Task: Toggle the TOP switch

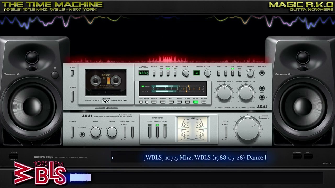Action: click(x=161, y=73)
